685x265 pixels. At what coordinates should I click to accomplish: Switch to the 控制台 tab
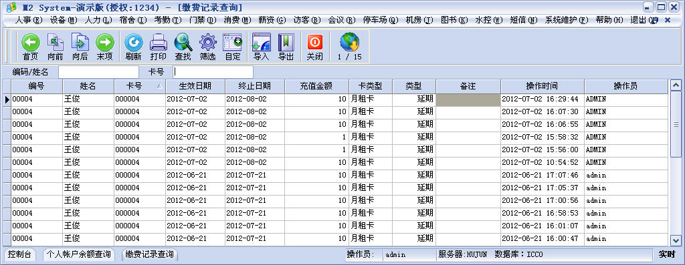(19, 254)
